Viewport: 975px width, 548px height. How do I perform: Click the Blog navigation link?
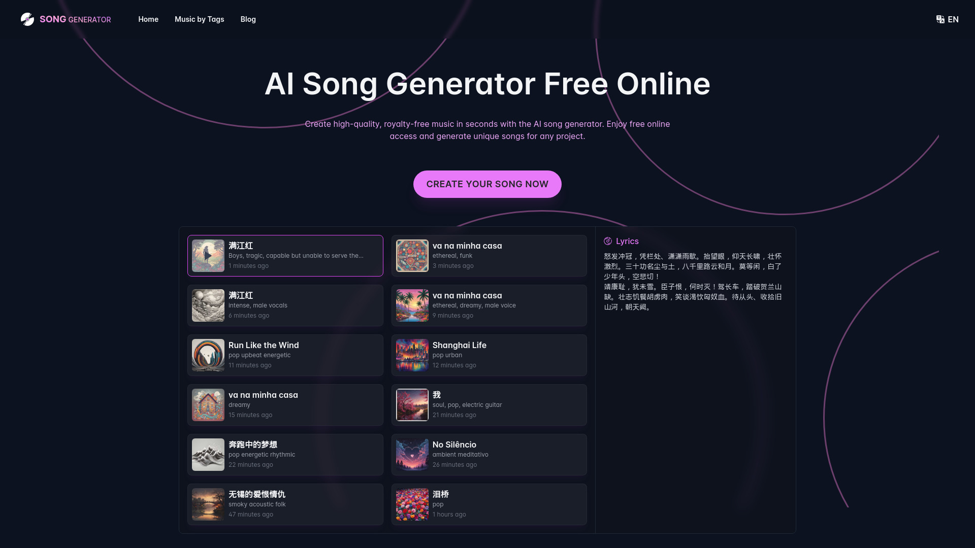248,19
